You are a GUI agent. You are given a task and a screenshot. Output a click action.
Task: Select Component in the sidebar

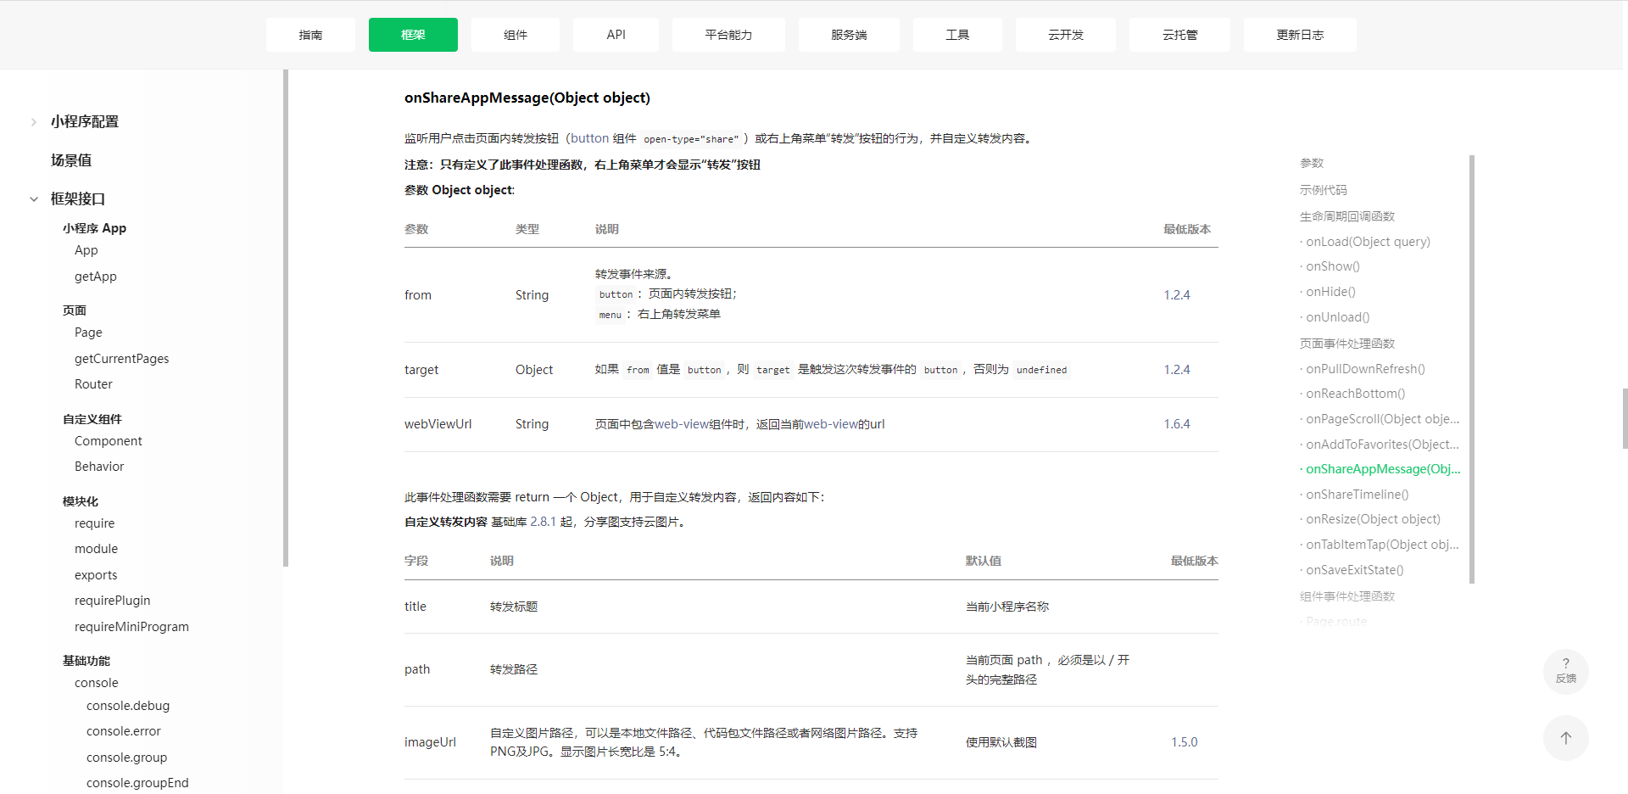[x=109, y=441]
